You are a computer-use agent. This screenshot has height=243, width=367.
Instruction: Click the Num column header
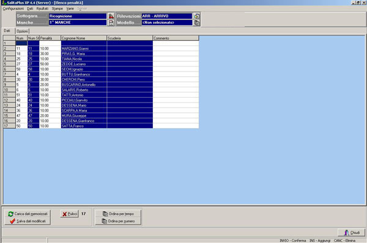(21, 38)
